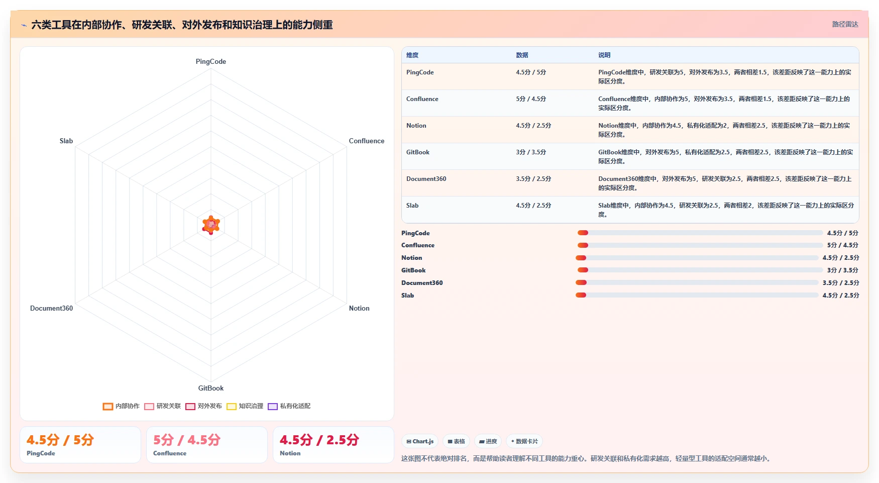Click the Notion radar axis label
The height and width of the screenshot is (483, 879).
pyautogui.click(x=359, y=308)
